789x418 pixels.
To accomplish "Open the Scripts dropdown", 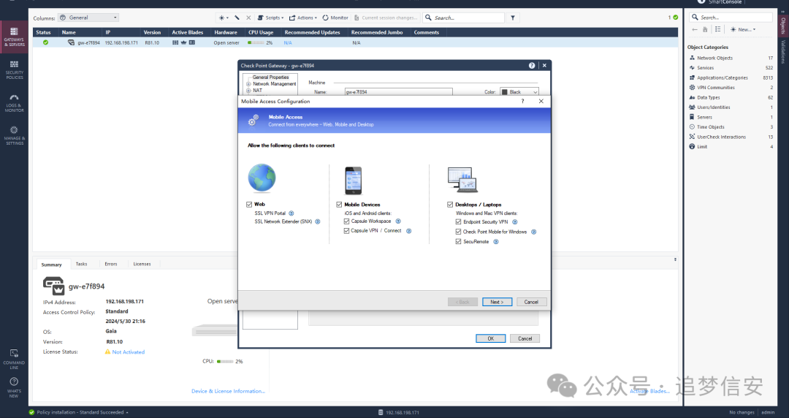I will (x=271, y=18).
